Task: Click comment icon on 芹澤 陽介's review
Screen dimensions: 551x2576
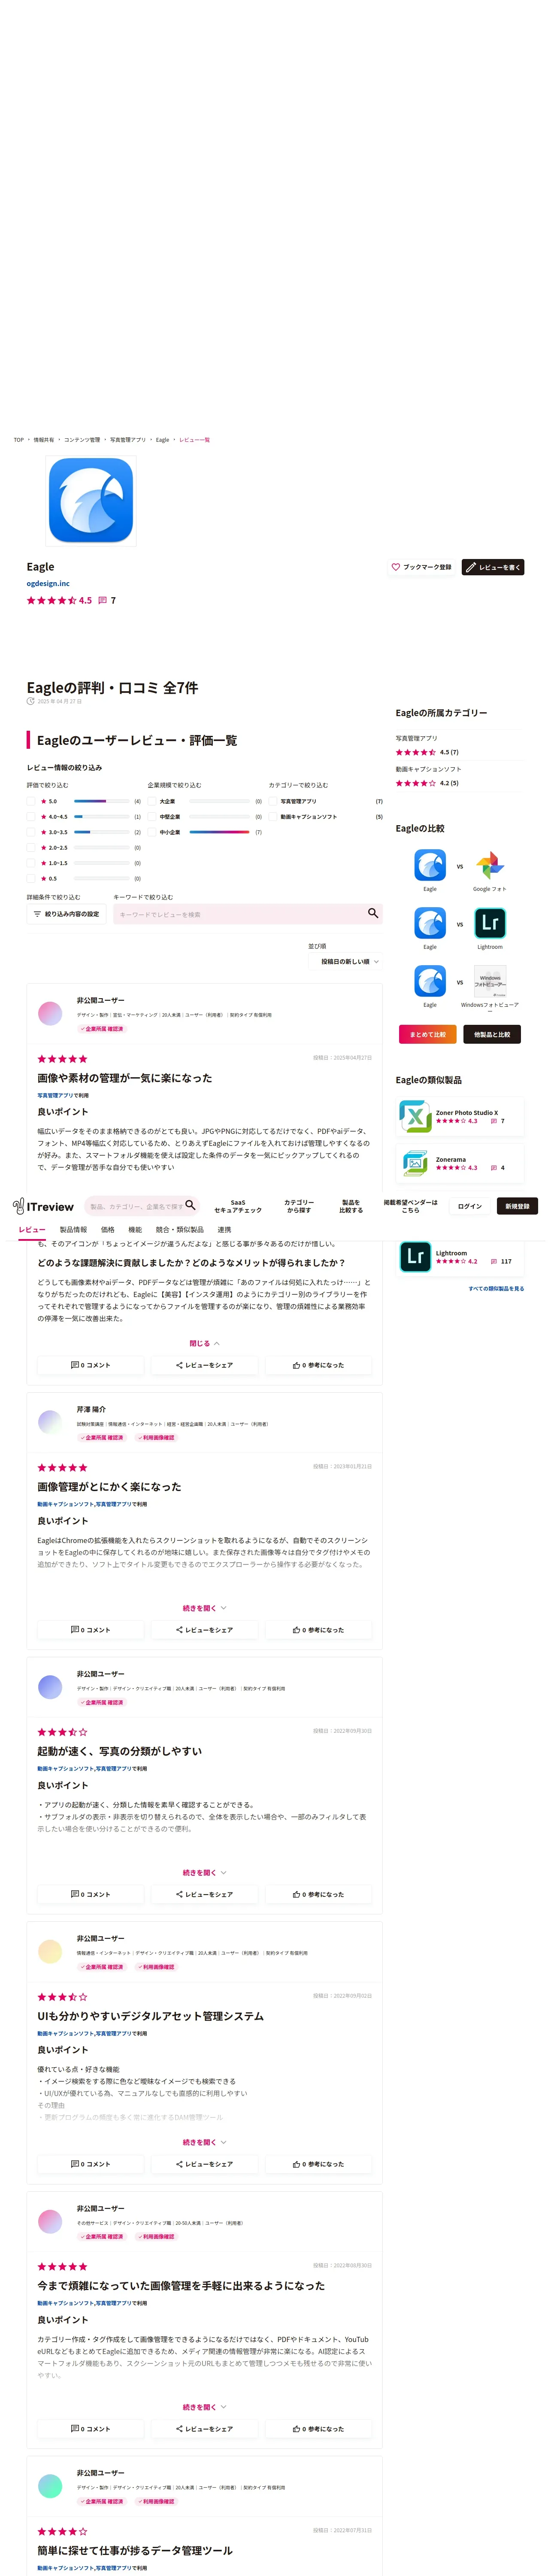Action: click(x=75, y=1630)
